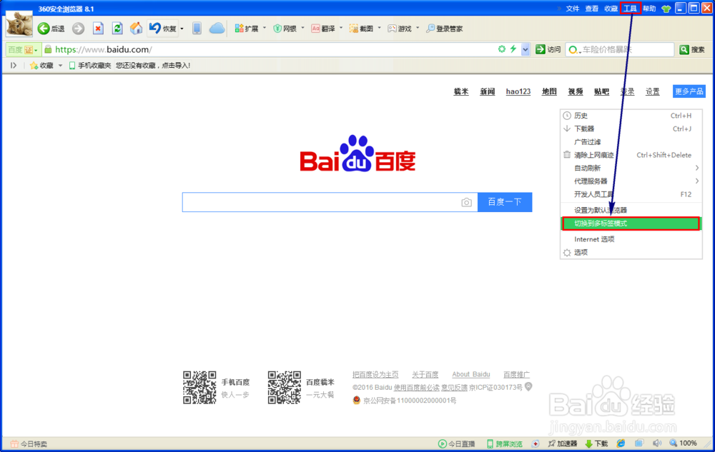The image size is (715, 452).
Task: Open the 翻译 translate tool
Action: tap(323, 29)
